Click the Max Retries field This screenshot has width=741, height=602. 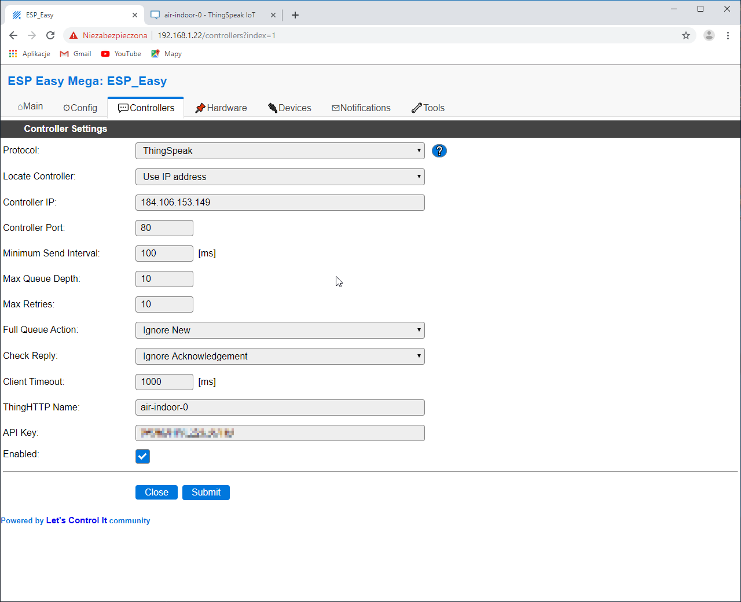point(164,304)
